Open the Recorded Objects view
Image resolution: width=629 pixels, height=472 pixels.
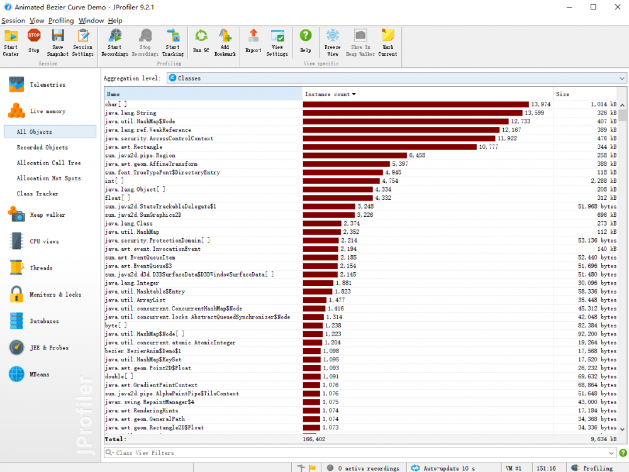pos(42,148)
